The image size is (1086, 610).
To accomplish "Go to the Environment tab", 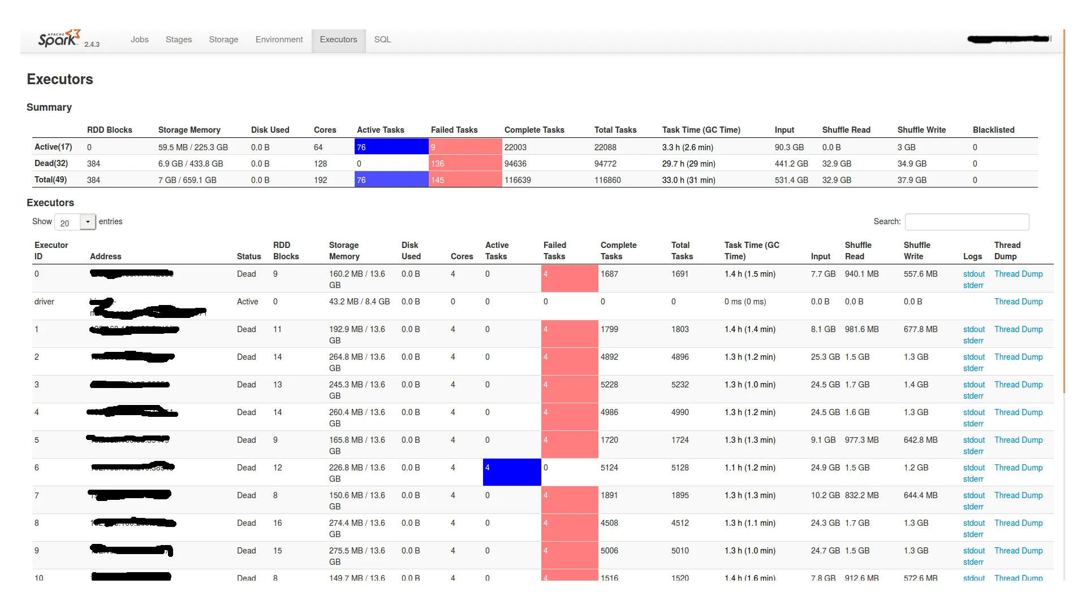I will coord(279,40).
